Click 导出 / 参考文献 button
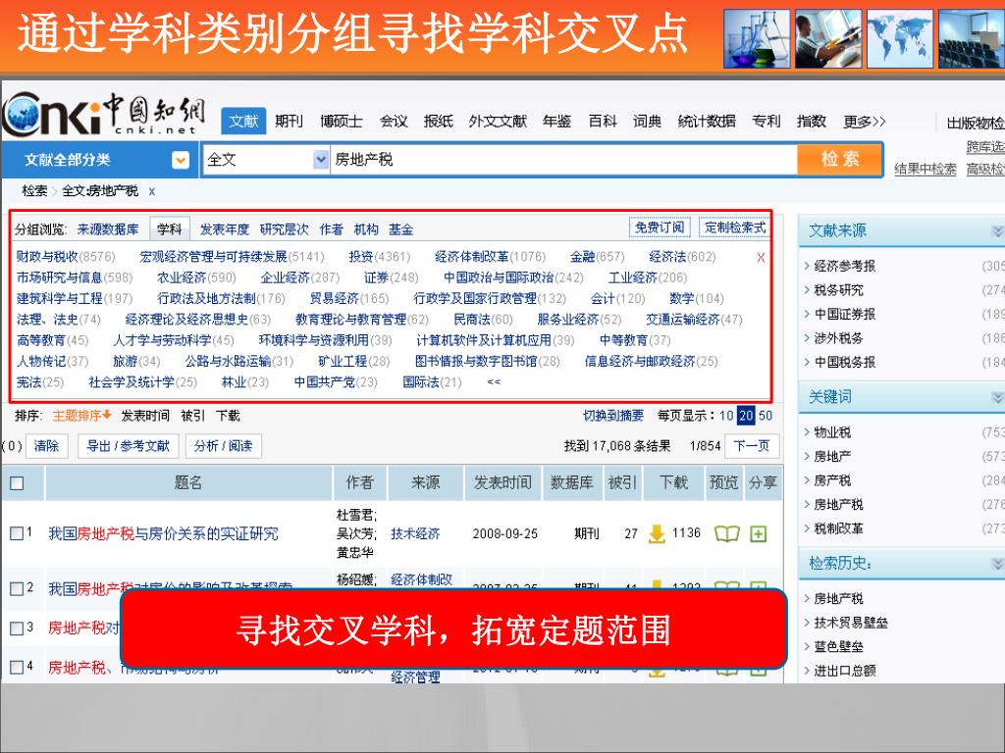The image size is (1005, 753). 129,446
